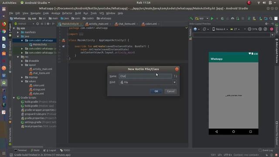Close the New Kotlin File/Class dialog
This screenshot has height=157, width=279.
pyautogui.click(x=177, y=69)
